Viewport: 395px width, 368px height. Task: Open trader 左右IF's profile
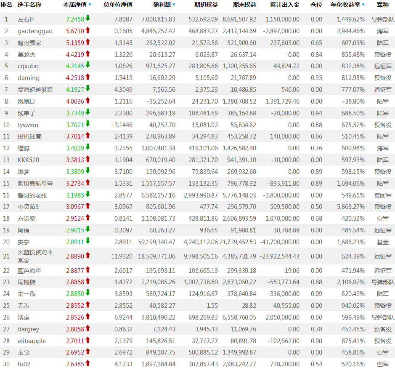[x=26, y=19]
